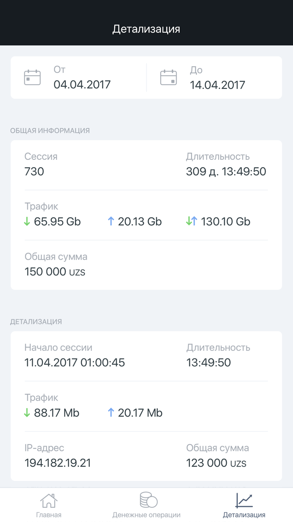Open the end date picker showing 14.04.2017

click(218, 85)
